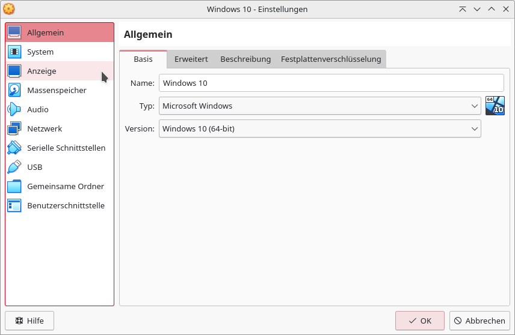Open the System settings label
The width and height of the screenshot is (515, 335).
point(40,52)
